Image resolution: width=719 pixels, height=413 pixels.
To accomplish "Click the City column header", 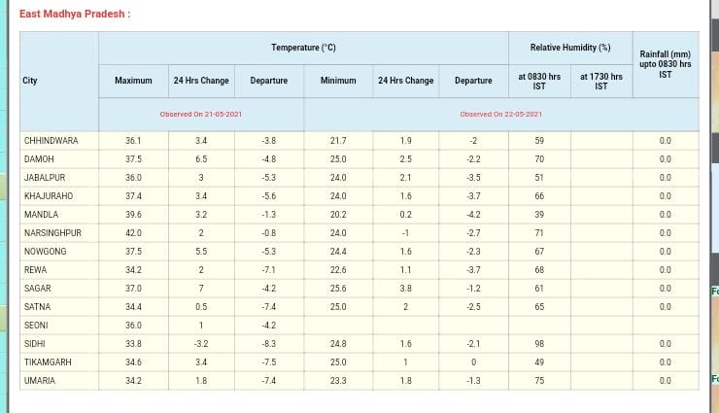I will click(x=30, y=81).
